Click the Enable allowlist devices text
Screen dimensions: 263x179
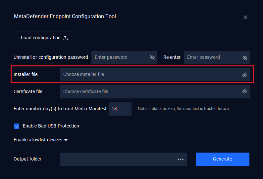38,140
